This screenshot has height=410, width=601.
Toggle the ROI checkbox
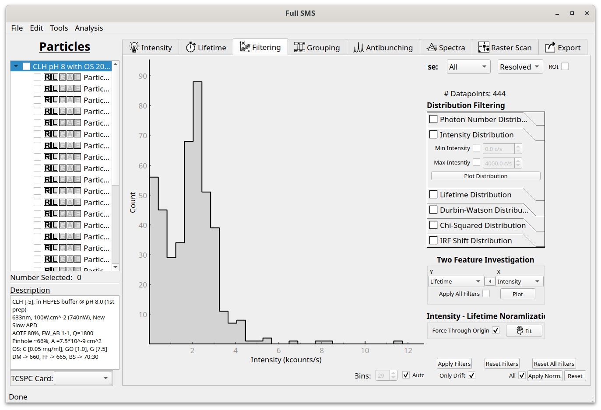[565, 67]
